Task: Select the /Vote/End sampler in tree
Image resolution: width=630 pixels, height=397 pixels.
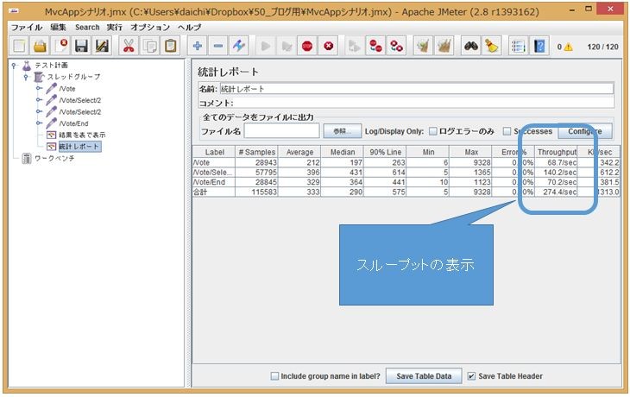Action: coord(74,123)
